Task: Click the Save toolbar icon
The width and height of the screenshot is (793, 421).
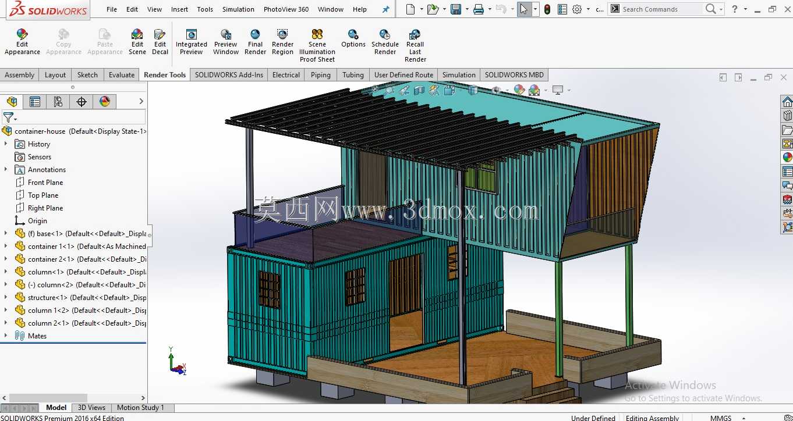Action: pyautogui.click(x=456, y=9)
